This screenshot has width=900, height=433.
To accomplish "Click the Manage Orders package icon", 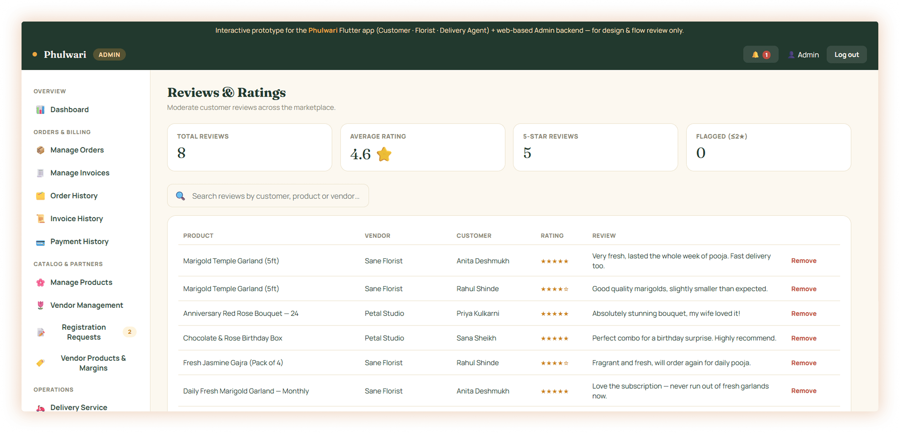I will (41, 150).
